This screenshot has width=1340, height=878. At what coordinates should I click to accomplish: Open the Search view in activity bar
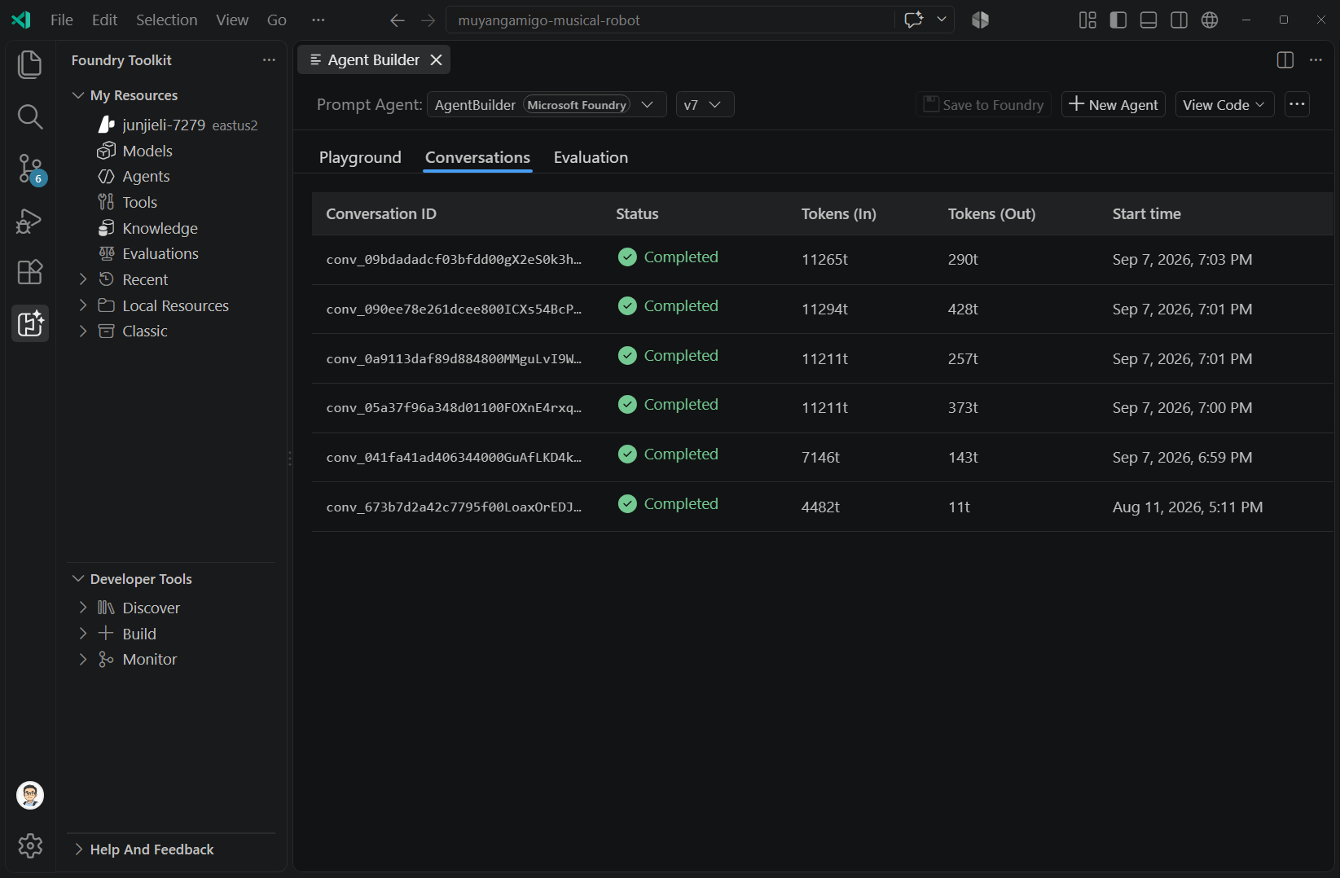pos(30,116)
